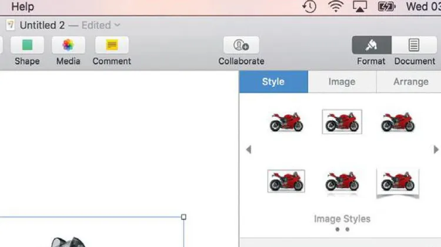The width and height of the screenshot is (441, 247).
Task: Open Time Machine menu bar icon
Action: [309, 6]
